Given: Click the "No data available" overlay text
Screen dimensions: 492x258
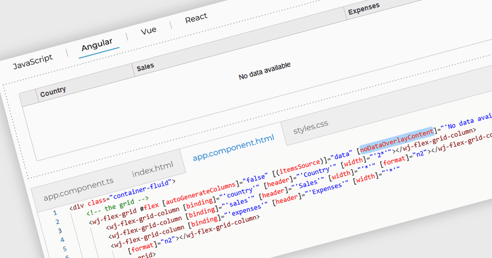Looking at the screenshot, I should [264, 71].
